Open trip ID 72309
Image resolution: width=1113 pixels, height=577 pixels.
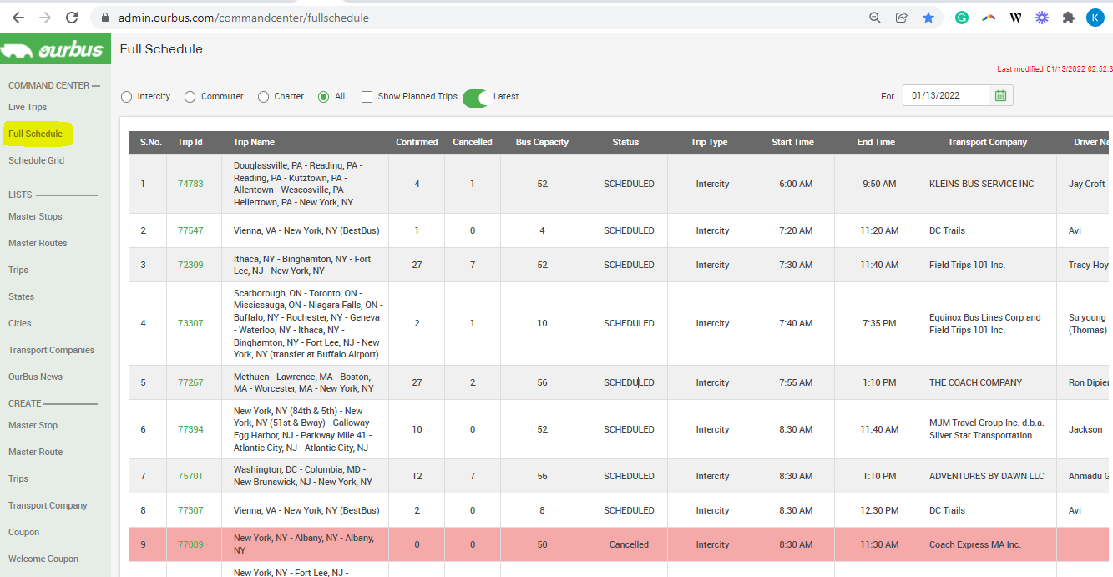(190, 265)
